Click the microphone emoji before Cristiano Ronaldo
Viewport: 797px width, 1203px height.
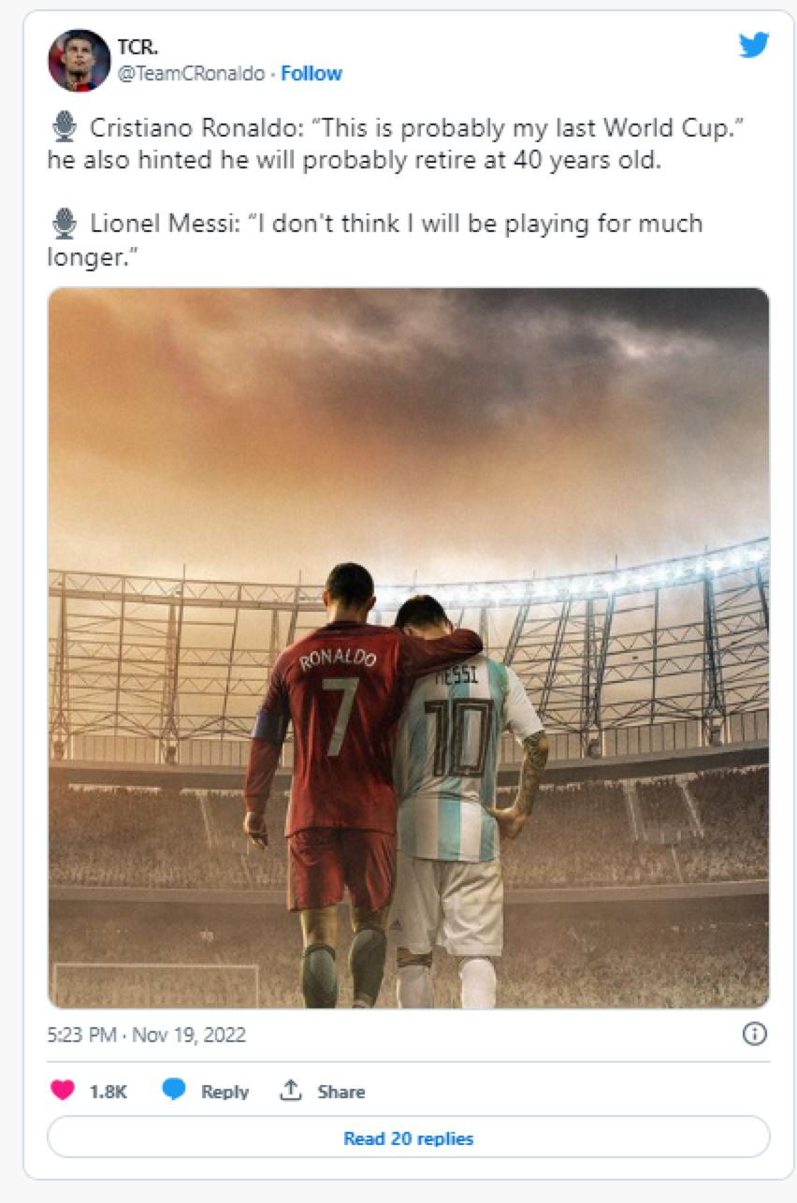click(64, 126)
